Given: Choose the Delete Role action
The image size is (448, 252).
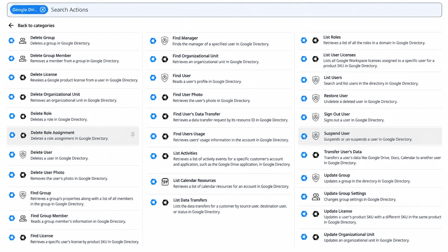Looking at the screenshot, I should tap(73, 116).
